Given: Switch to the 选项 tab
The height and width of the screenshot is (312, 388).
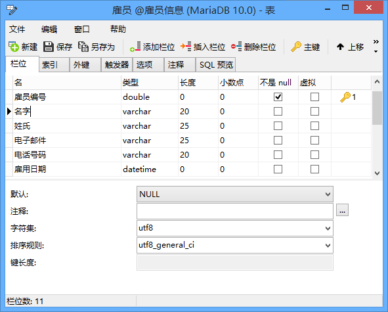Looking at the screenshot, I should (x=148, y=65).
